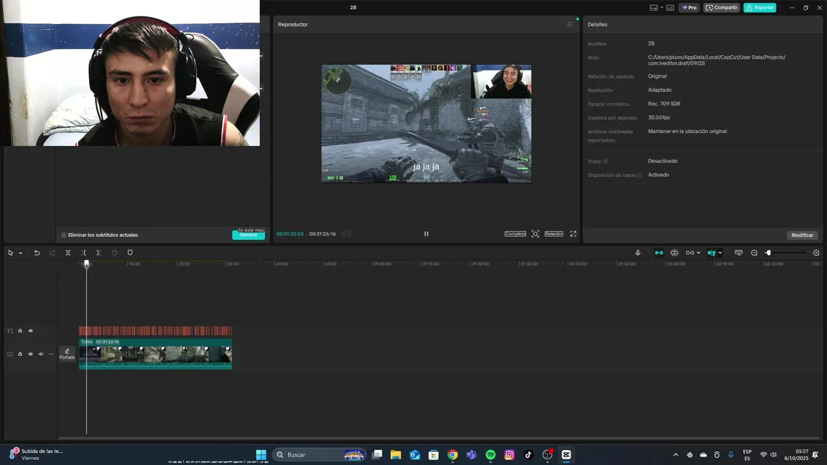Edit the Portada cover
This screenshot has height=465, width=827.
click(67, 354)
